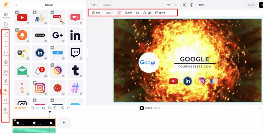This screenshot has height=134, width=263.
Task: Click the timeline playhead marker
Action: (50, 112)
